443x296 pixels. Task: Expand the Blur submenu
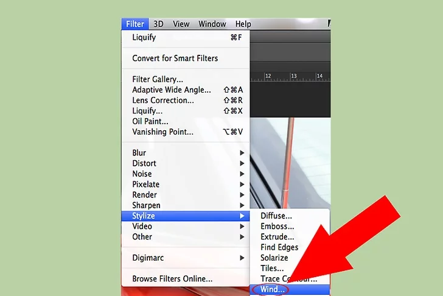139,153
